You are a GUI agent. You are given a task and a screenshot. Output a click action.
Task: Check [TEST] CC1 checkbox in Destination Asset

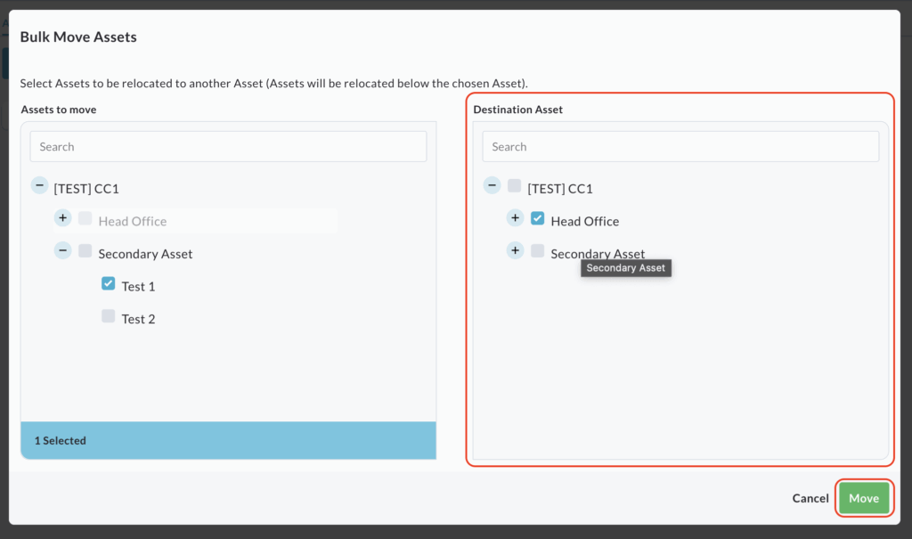515,186
